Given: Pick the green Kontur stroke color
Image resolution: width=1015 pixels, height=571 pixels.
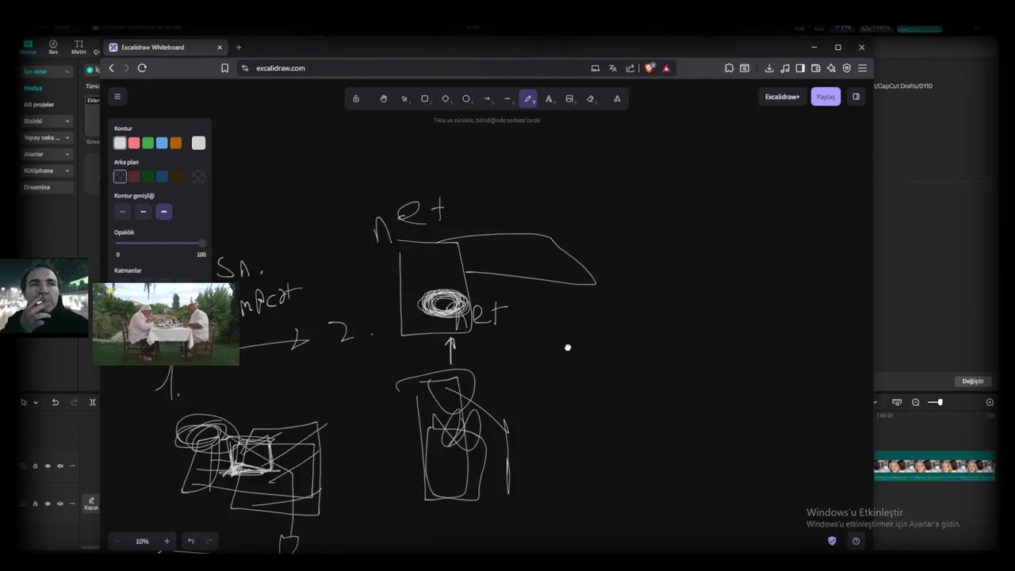Looking at the screenshot, I should click(x=147, y=143).
